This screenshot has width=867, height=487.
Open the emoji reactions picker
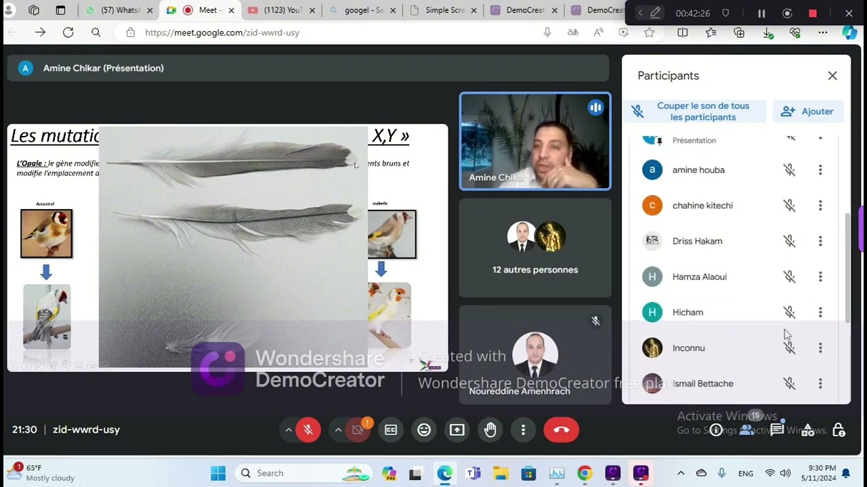pyautogui.click(x=424, y=430)
